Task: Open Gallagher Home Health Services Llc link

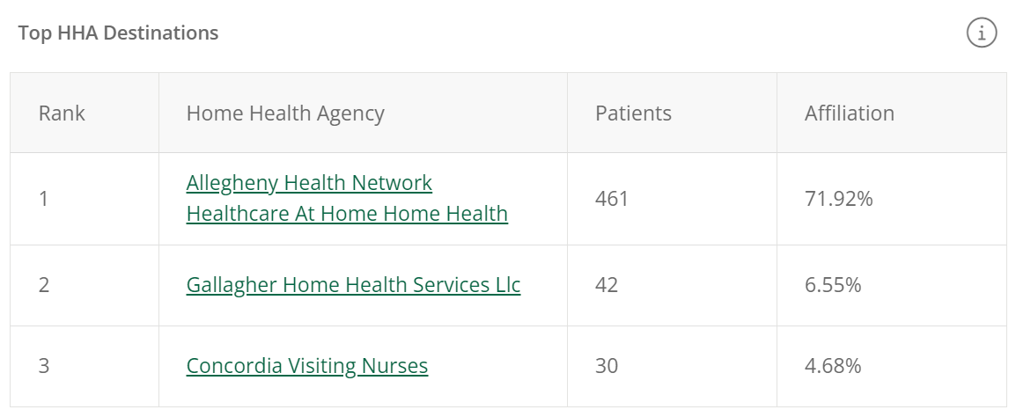Action: pos(353,285)
